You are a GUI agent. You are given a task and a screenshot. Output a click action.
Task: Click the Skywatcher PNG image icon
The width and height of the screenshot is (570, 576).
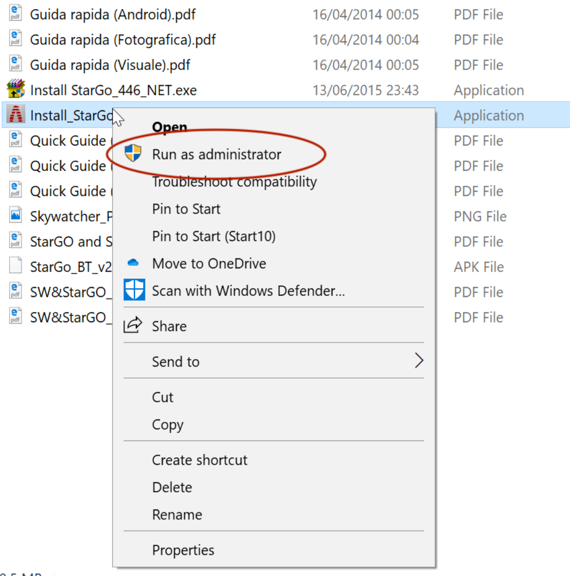coord(16,215)
